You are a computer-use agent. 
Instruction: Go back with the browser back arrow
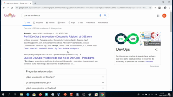click(x=4, y=8)
